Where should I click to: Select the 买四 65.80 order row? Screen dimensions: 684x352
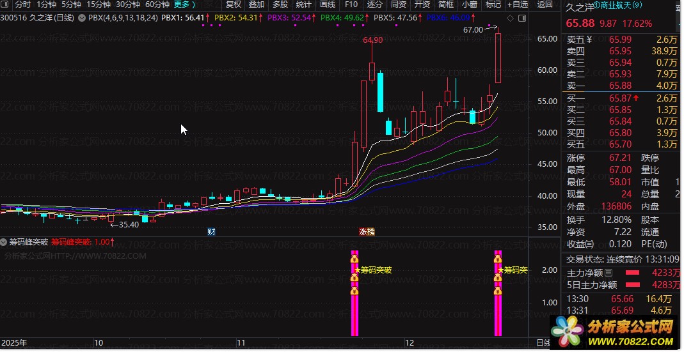tap(622, 133)
